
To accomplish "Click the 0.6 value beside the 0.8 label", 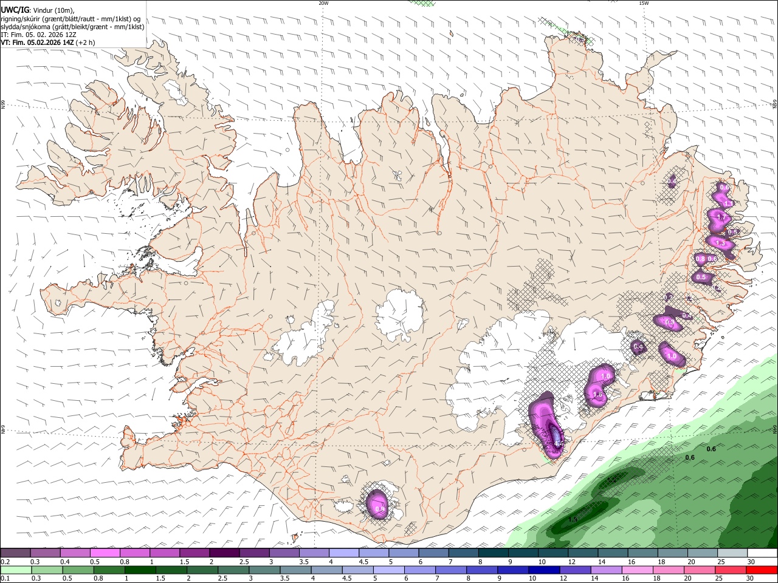I will (712, 259).
